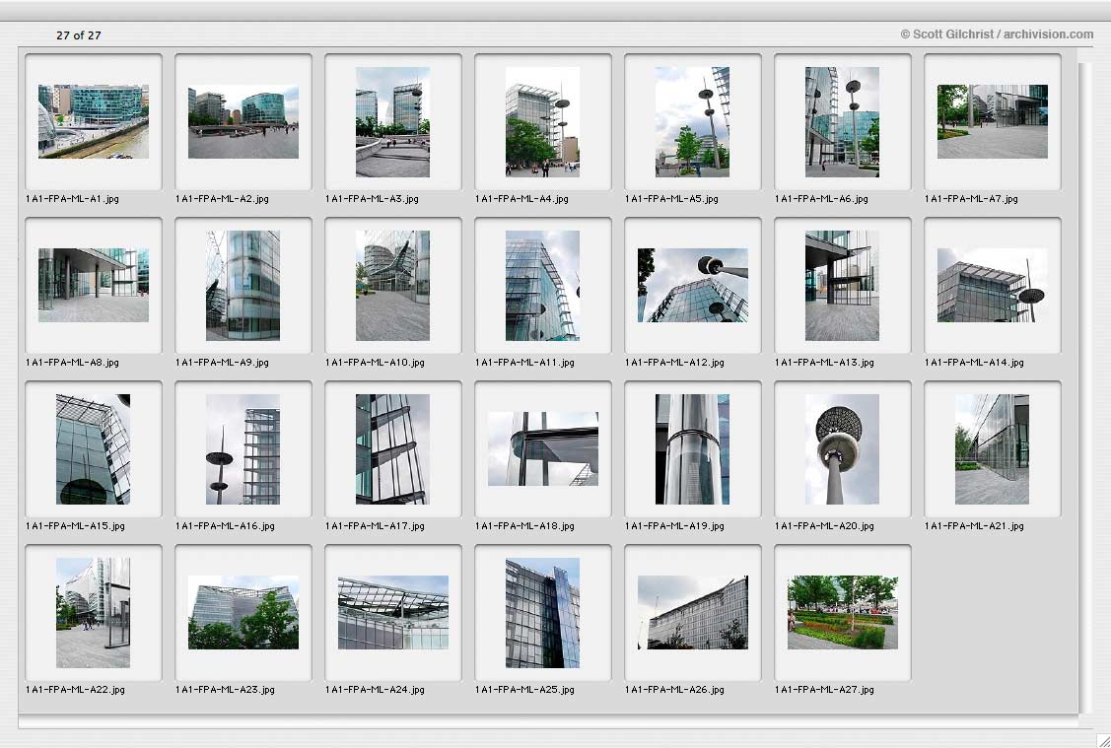Select the caption text 1A1-FPA-ML-A27.jpg

click(825, 690)
